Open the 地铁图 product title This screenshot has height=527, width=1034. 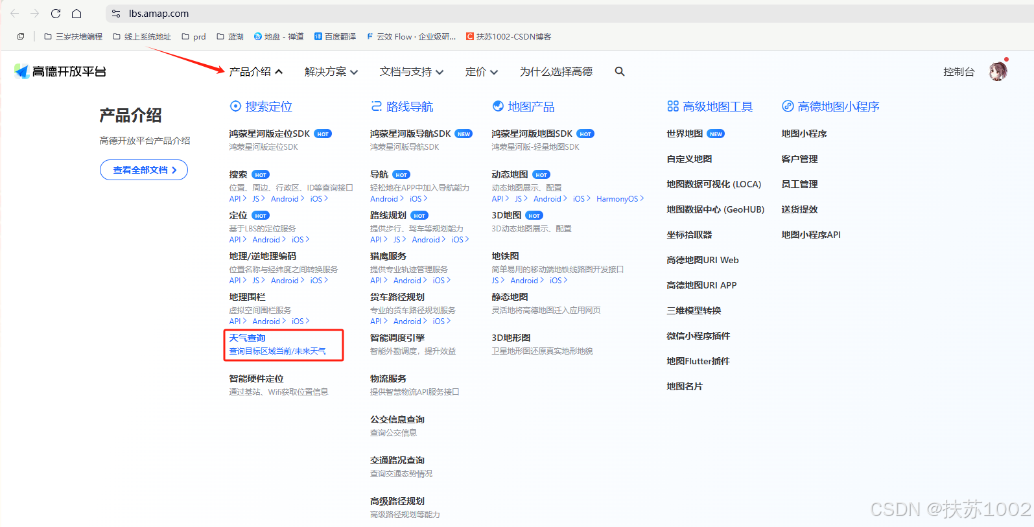tap(505, 256)
